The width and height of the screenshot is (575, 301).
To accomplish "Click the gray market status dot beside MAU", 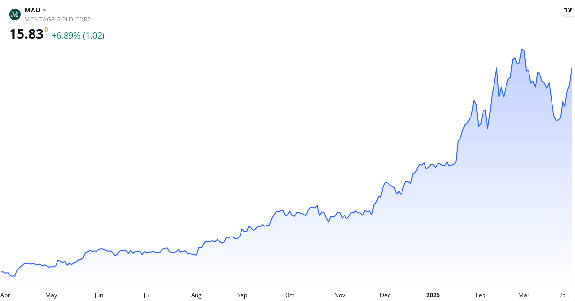I will pos(44,10).
